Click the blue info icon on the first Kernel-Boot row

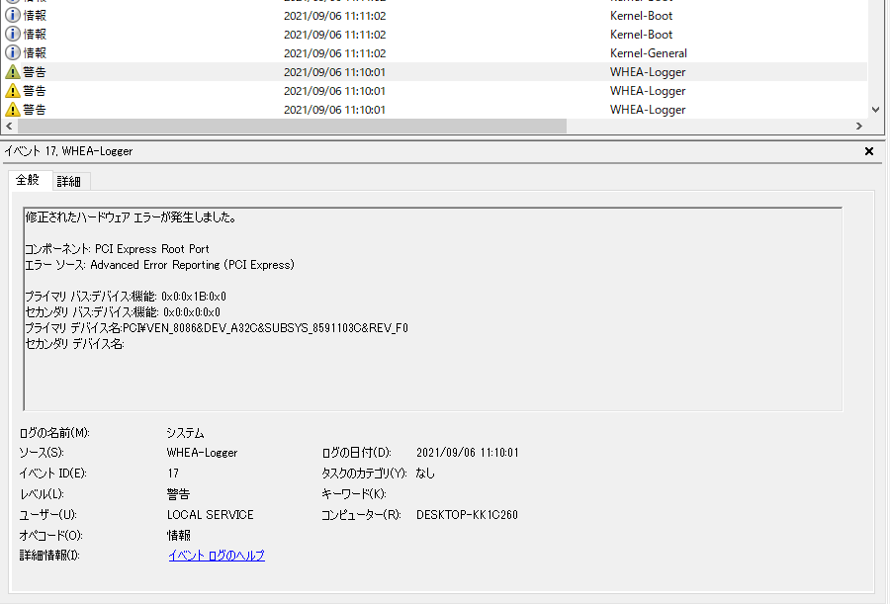coord(11,15)
